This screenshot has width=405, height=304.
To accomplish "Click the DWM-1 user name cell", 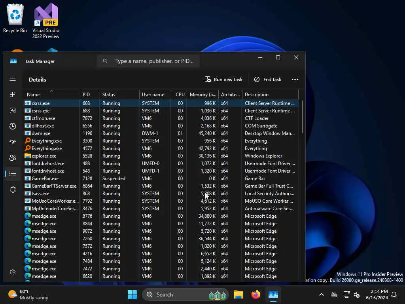I will (150, 133).
